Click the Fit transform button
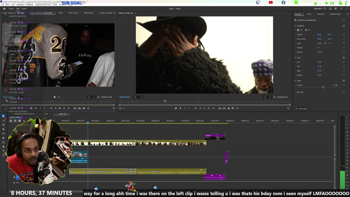Image resolution: width=350 pixels, height=197 pixels. coord(308,30)
